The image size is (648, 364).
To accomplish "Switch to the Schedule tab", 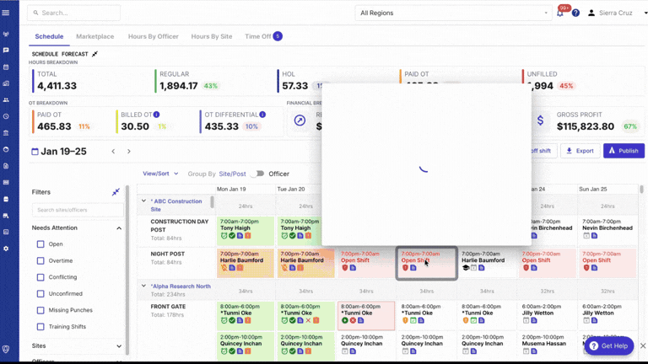I will 49,36.
